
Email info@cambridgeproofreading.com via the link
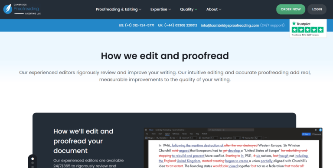230,25
